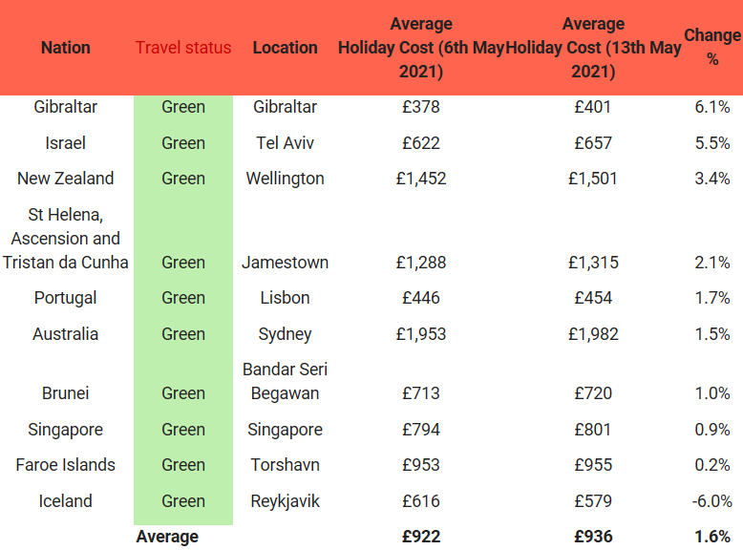The image size is (743, 550).
Task: Select the Bandar Seri Begawan location cell
Action: click(x=285, y=381)
